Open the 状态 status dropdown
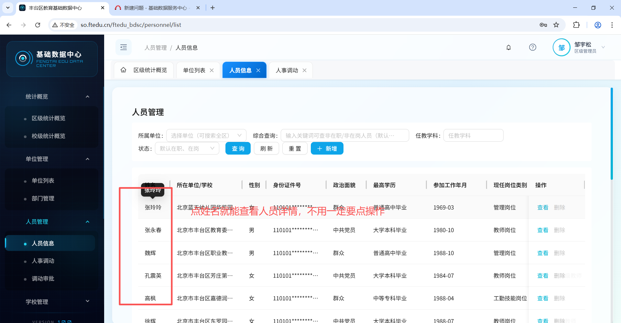 187,148
